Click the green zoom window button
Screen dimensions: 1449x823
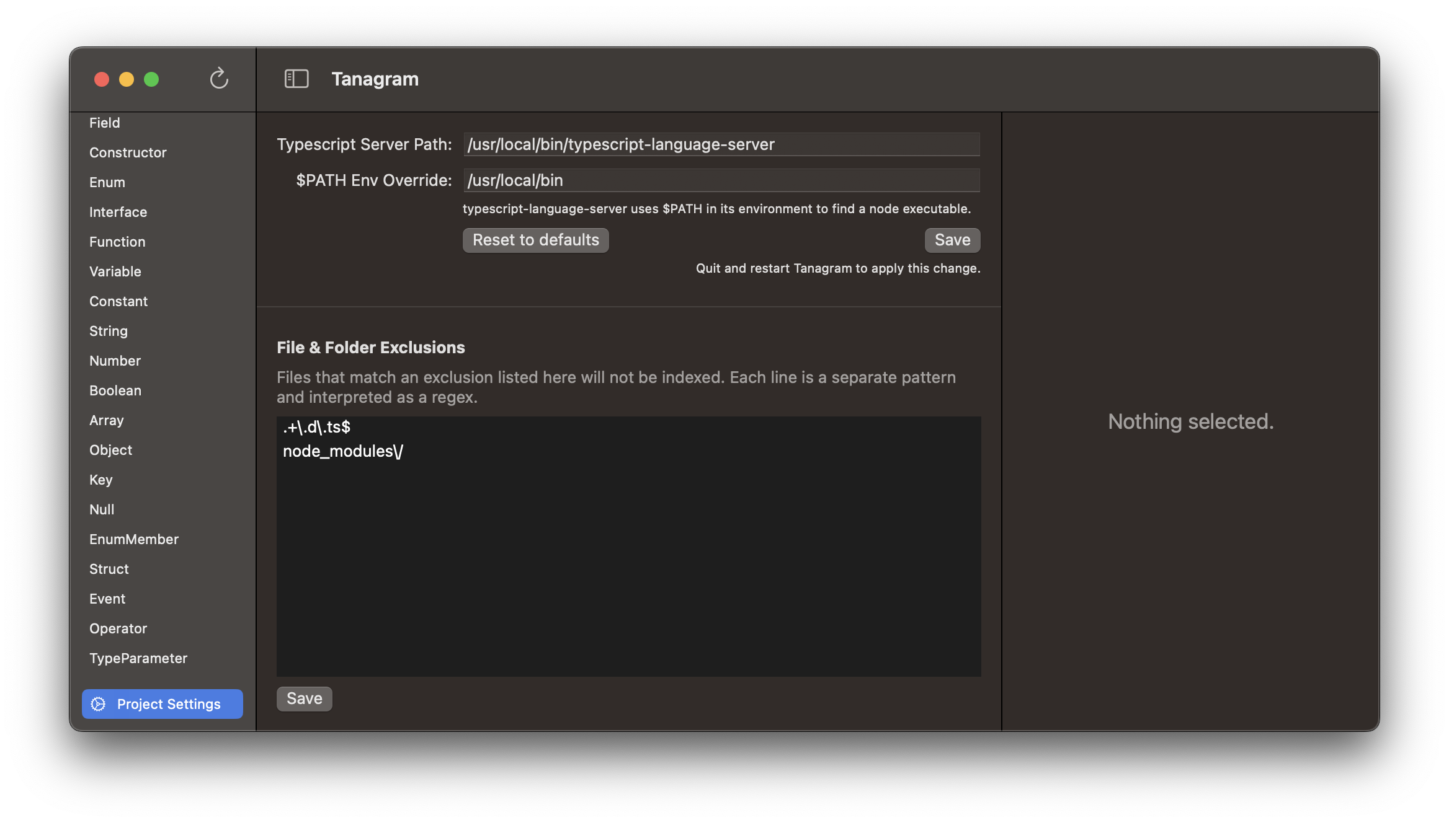pyautogui.click(x=151, y=79)
